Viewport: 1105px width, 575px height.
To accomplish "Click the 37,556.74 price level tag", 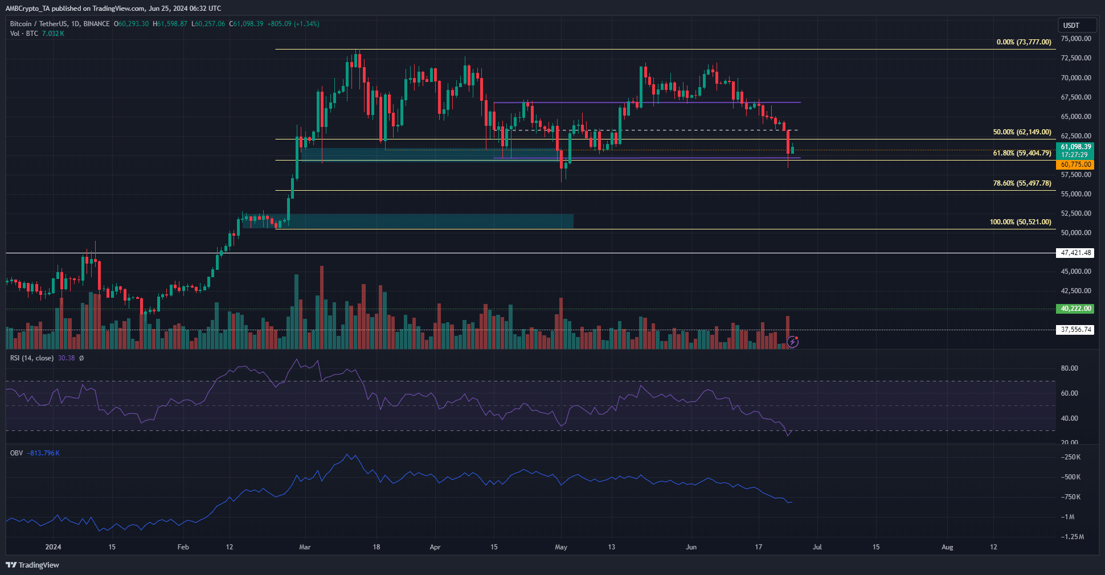I will pos(1075,330).
